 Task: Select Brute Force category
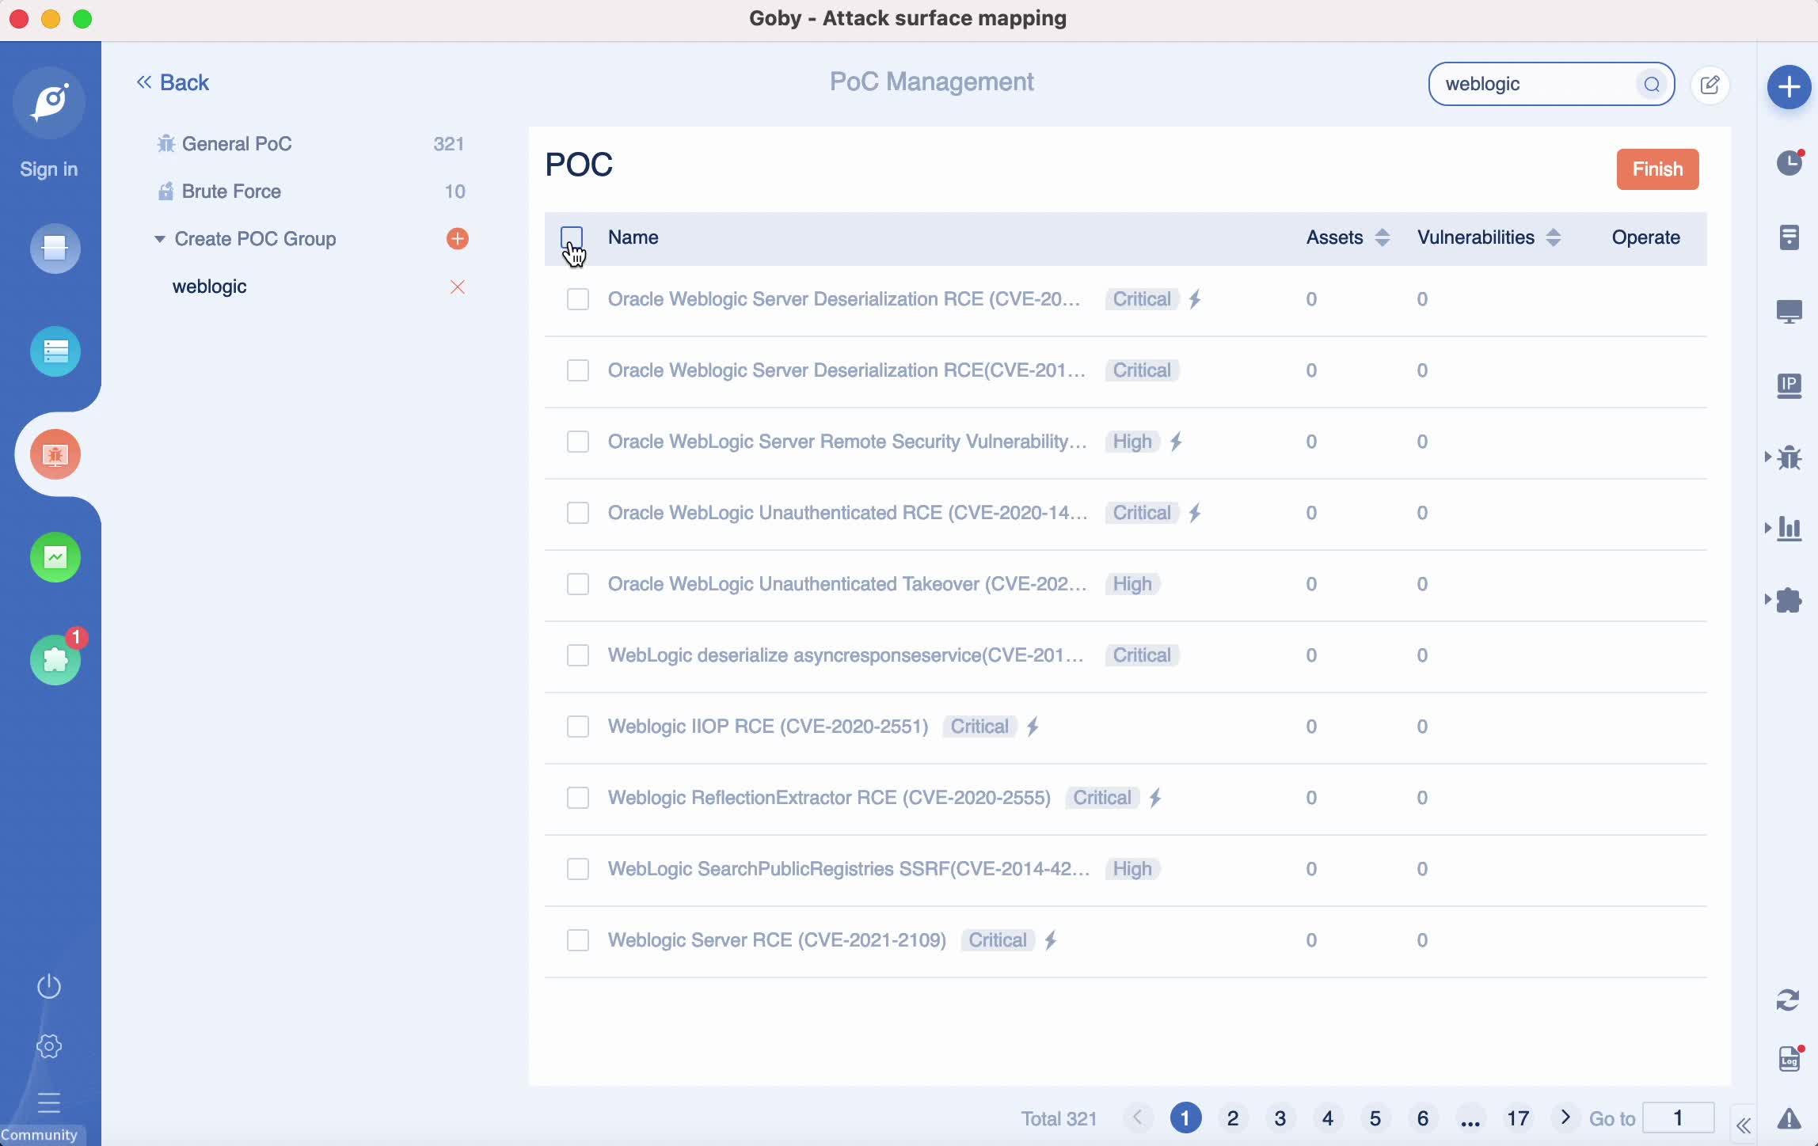pyautogui.click(x=231, y=191)
